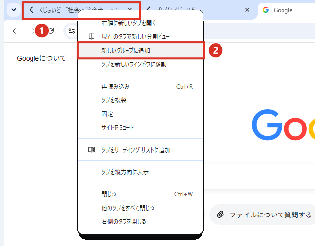Image resolution: width=315 pixels, height=246 pixels.
Task: Open the tab search dropdown arrow
Action: [14, 10]
